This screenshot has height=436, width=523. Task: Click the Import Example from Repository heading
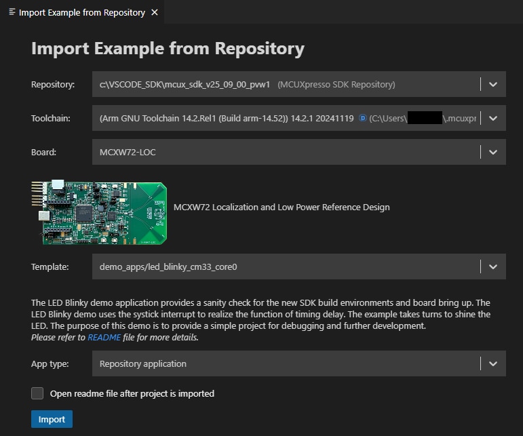tap(168, 49)
